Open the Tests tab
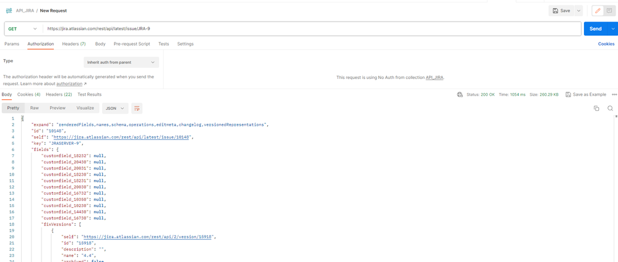 (x=163, y=44)
